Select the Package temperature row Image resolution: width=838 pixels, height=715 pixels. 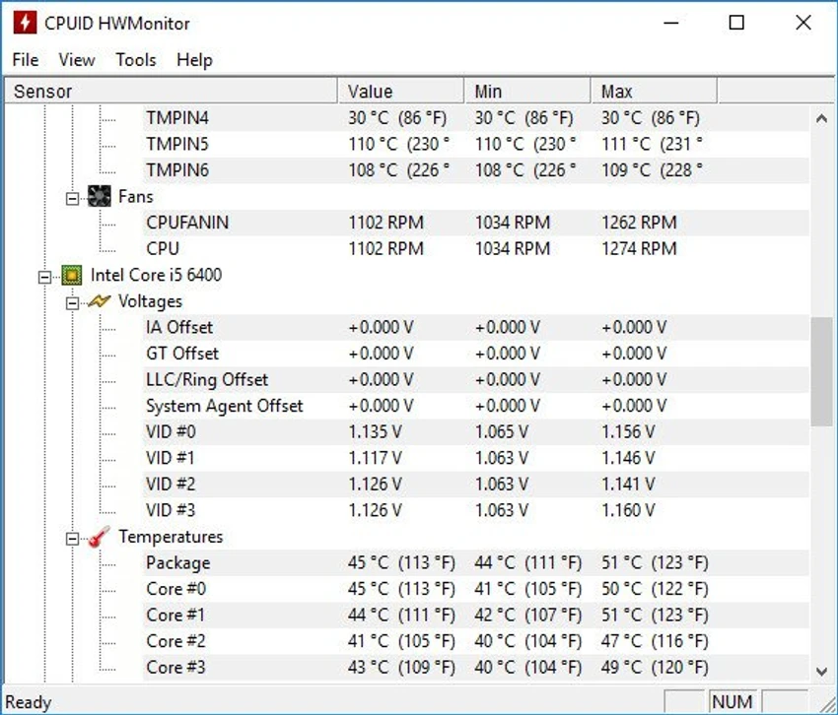(x=475, y=562)
